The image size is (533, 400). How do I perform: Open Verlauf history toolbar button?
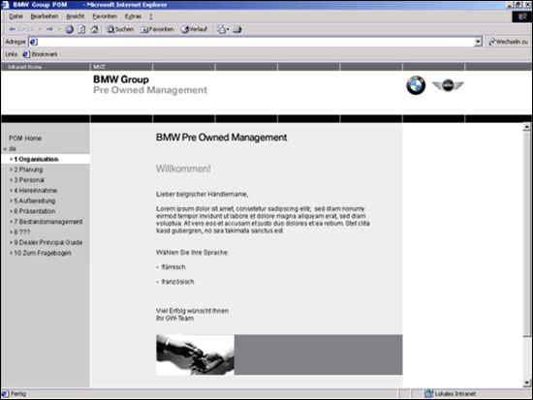(x=194, y=29)
